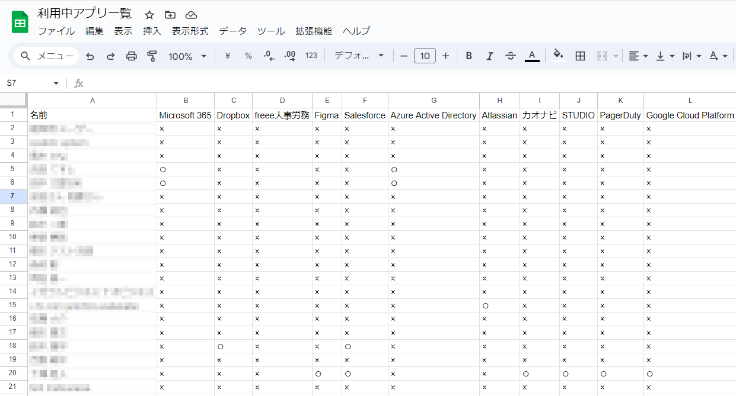
Task: Format as percent with % icon
Action: click(248, 56)
